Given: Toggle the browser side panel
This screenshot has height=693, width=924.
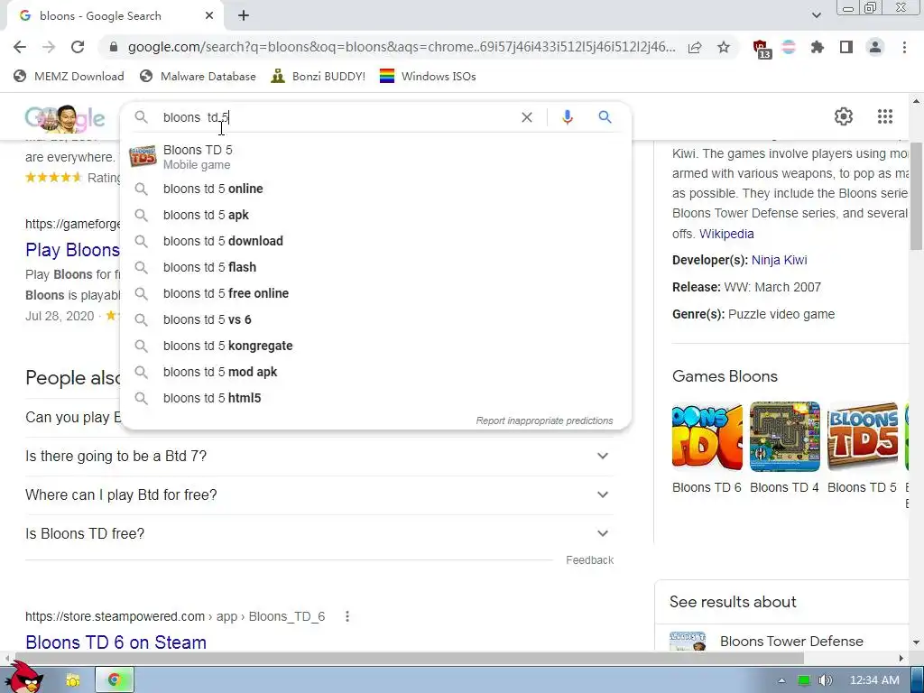Looking at the screenshot, I should click(846, 47).
